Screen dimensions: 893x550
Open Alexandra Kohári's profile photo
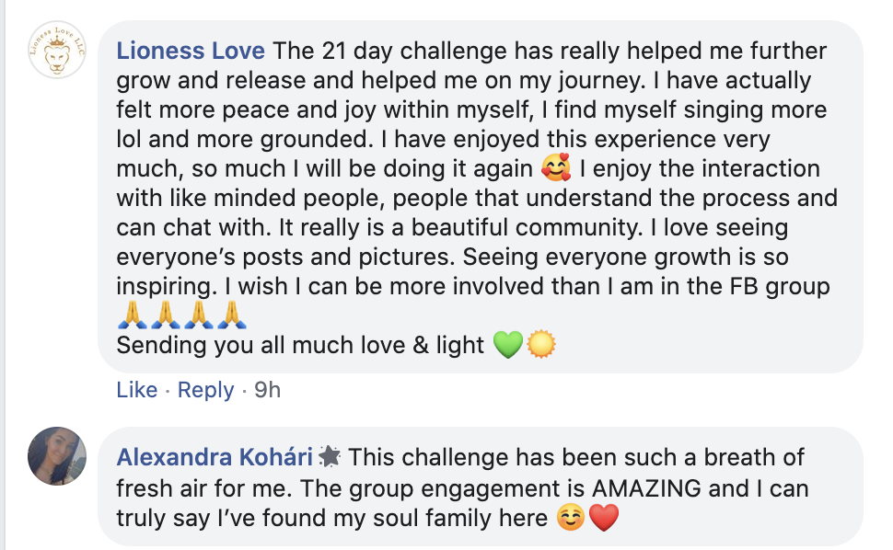click(x=57, y=455)
